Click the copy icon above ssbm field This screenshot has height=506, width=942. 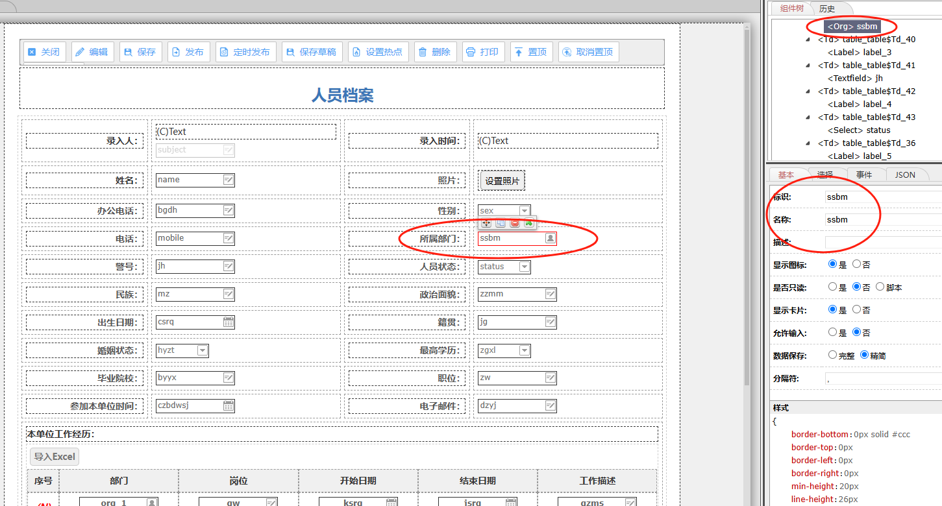(501, 223)
